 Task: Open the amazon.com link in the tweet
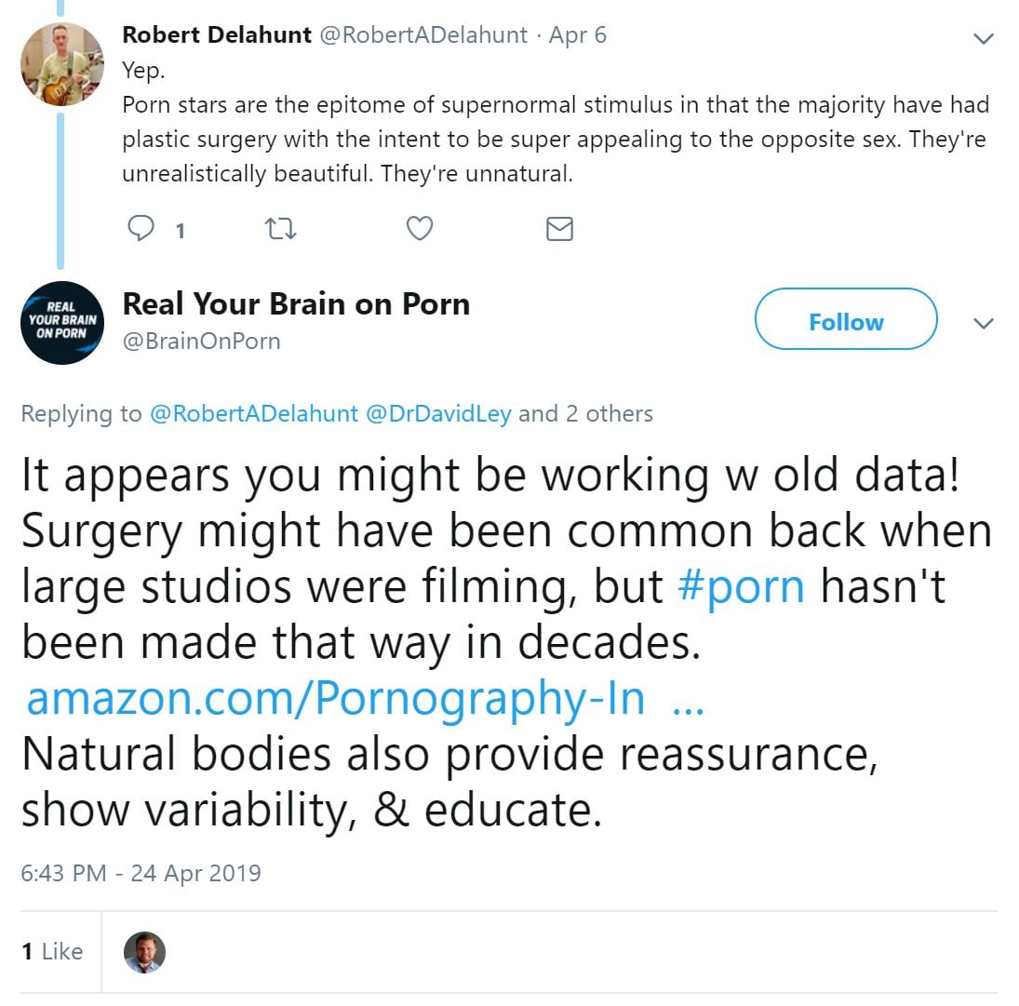point(335,699)
